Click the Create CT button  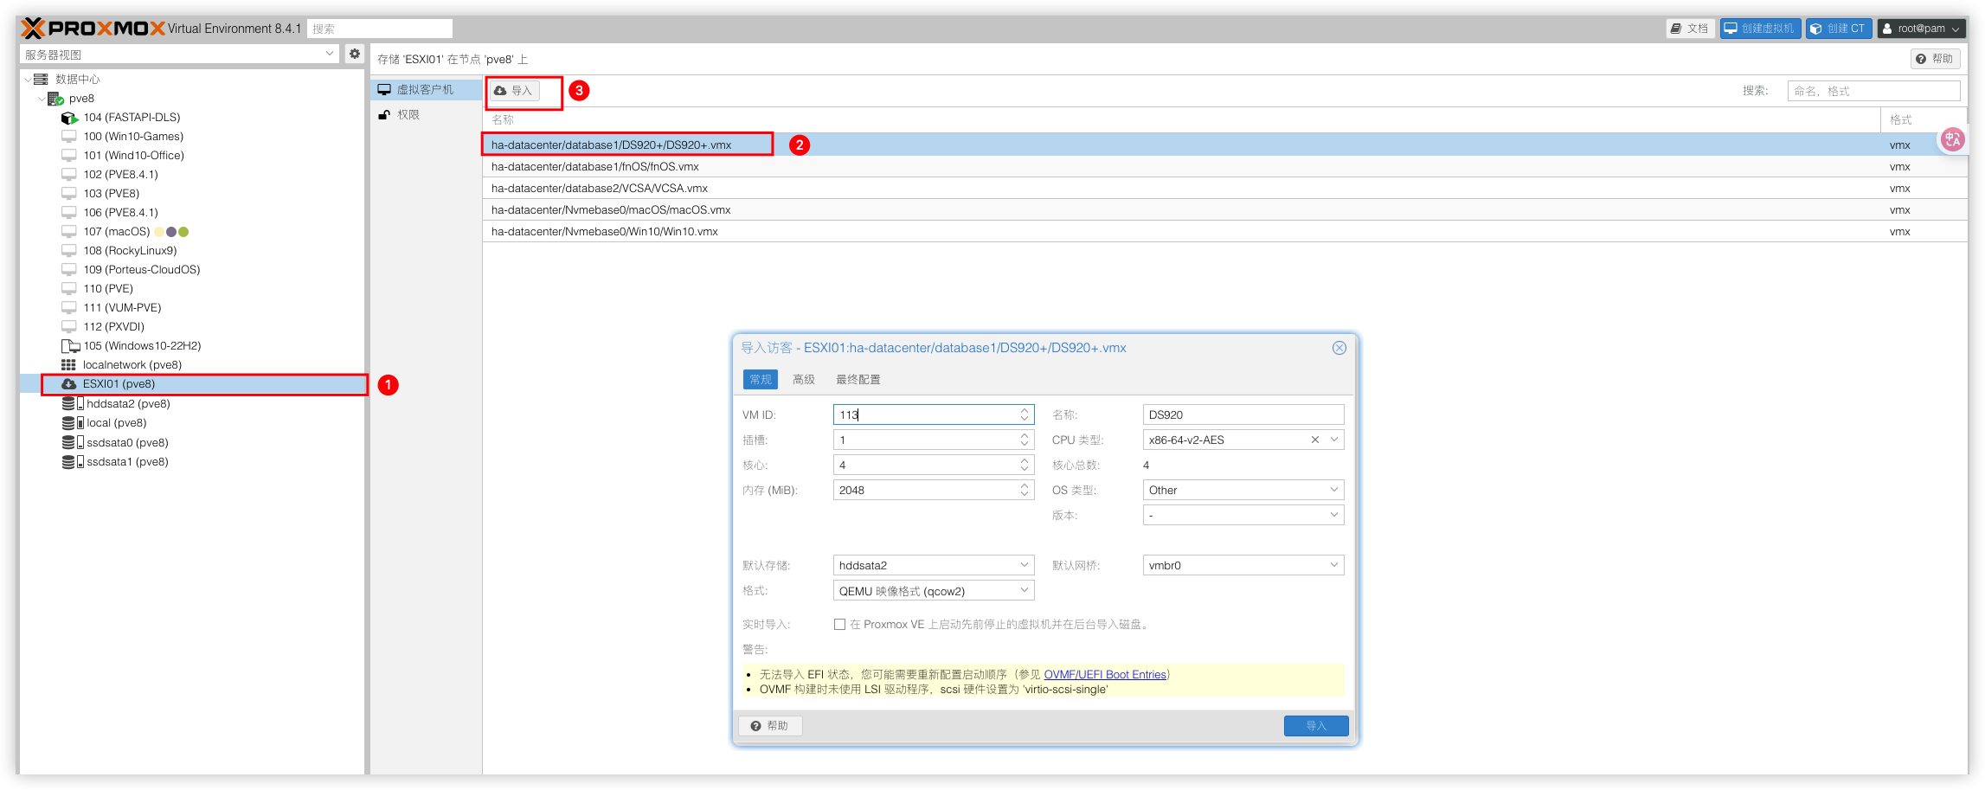pyautogui.click(x=1838, y=29)
